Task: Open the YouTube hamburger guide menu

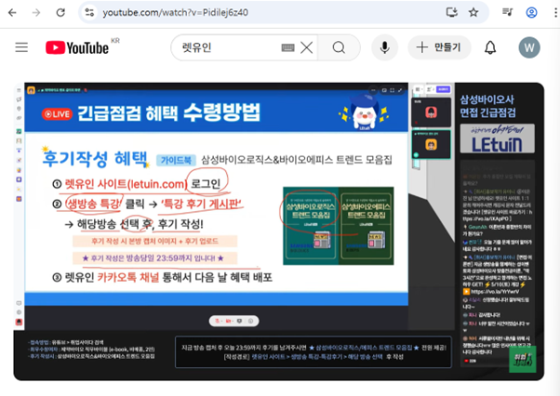Action: point(21,47)
